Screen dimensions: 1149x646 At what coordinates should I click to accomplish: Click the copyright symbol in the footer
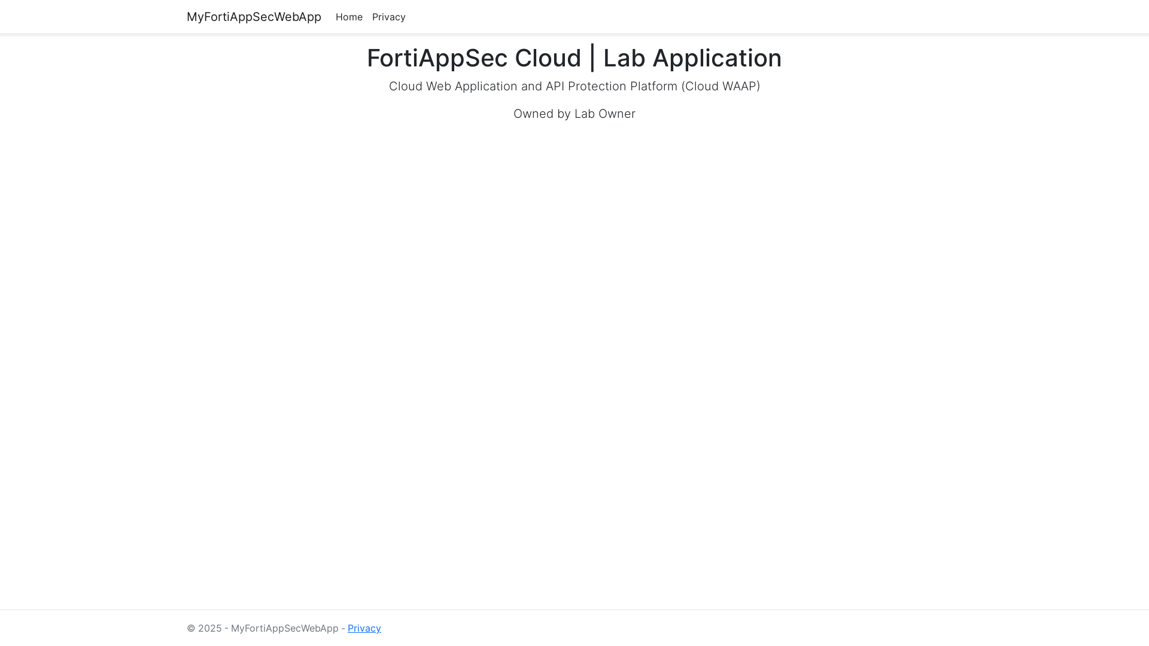click(191, 628)
